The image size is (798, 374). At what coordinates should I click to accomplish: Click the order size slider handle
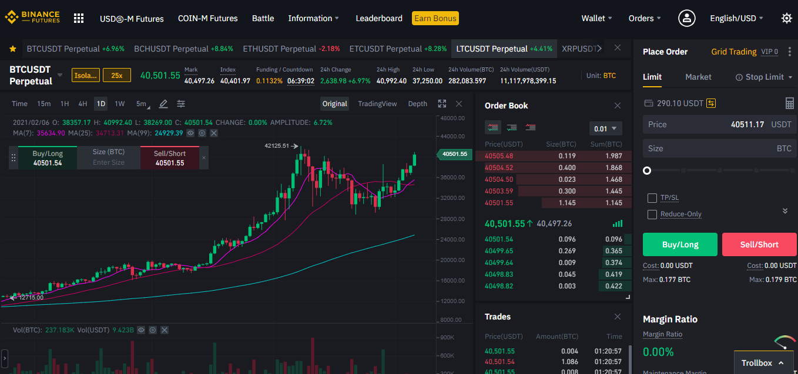pos(647,171)
